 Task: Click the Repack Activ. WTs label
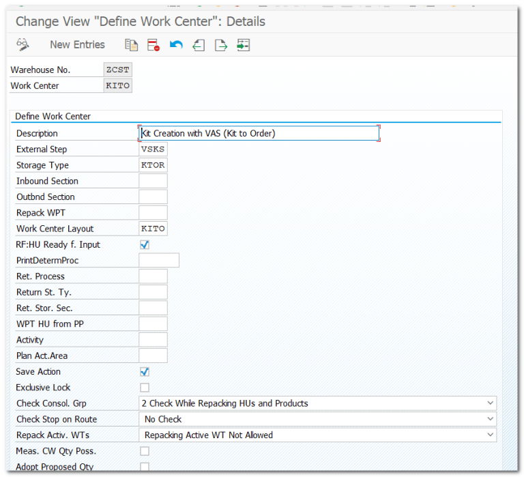(53, 435)
